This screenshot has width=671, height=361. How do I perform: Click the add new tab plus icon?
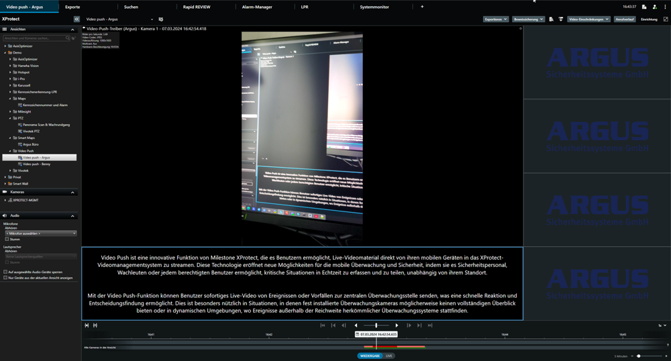tap(422, 7)
